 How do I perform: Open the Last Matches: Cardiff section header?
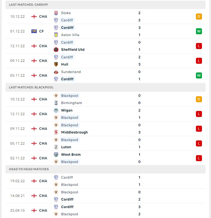pos(105,5)
